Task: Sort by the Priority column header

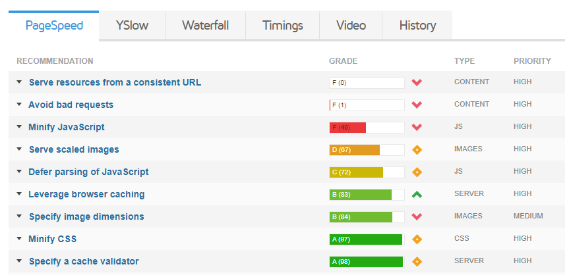Action: coord(532,61)
